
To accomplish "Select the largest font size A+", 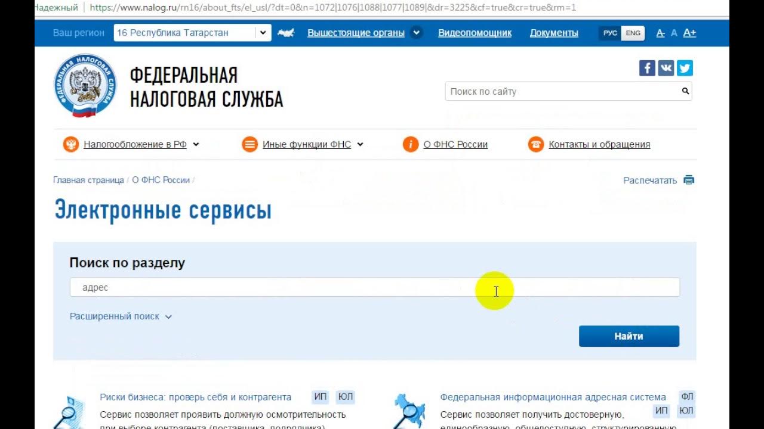I will click(x=689, y=33).
